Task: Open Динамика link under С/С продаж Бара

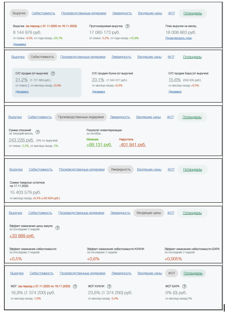Action: [x=175, y=92]
